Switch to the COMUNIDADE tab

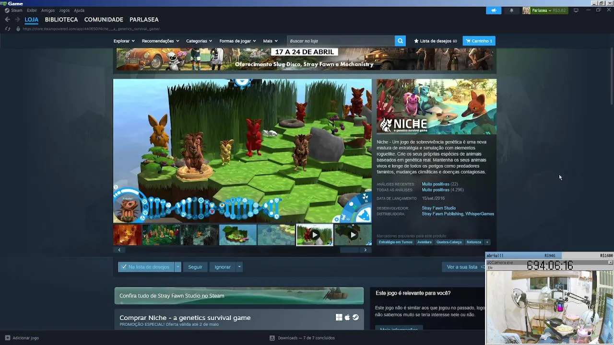pyautogui.click(x=104, y=20)
